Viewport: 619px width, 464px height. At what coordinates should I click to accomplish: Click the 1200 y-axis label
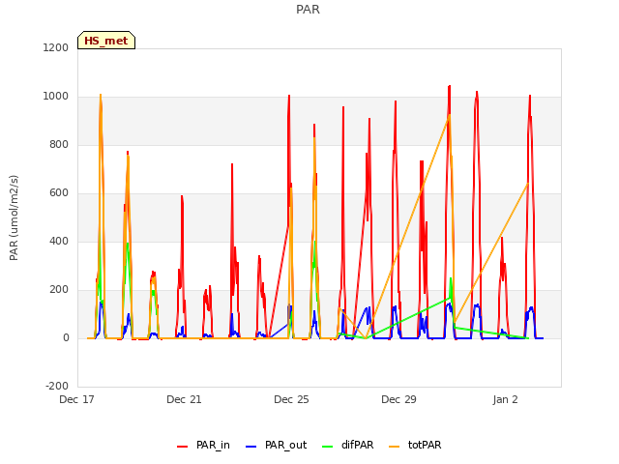[56, 47]
